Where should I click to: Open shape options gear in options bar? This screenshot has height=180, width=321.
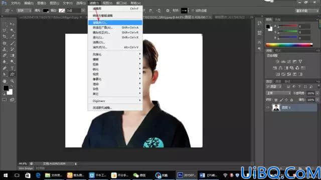[168, 10]
